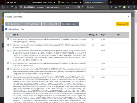Check the 78-6f121b themes script row

click(11, 63)
